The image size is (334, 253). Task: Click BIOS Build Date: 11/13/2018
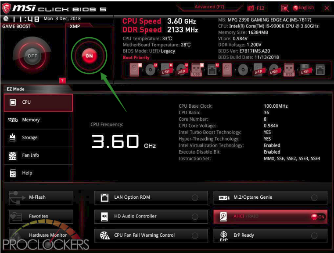[x=248, y=57]
